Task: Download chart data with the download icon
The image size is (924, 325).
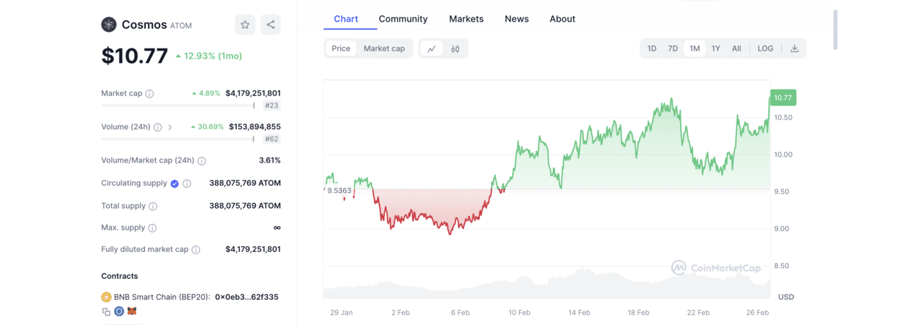Action: tap(794, 48)
